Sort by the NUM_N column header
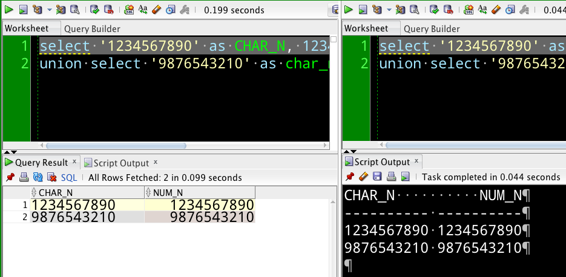Image resolution: width=566 pixels, height=277 pixels. (x=169, y=192)
